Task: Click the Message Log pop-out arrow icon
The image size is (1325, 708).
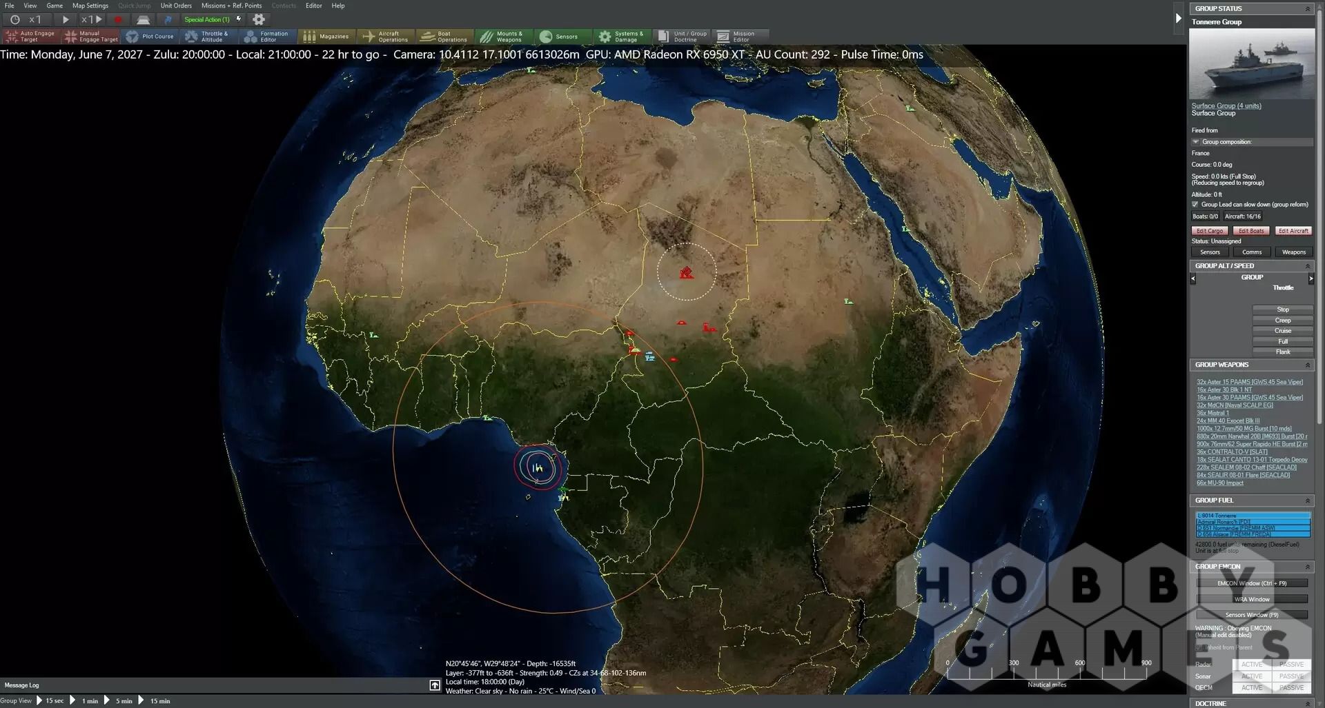Action: [x=435, y=685]
